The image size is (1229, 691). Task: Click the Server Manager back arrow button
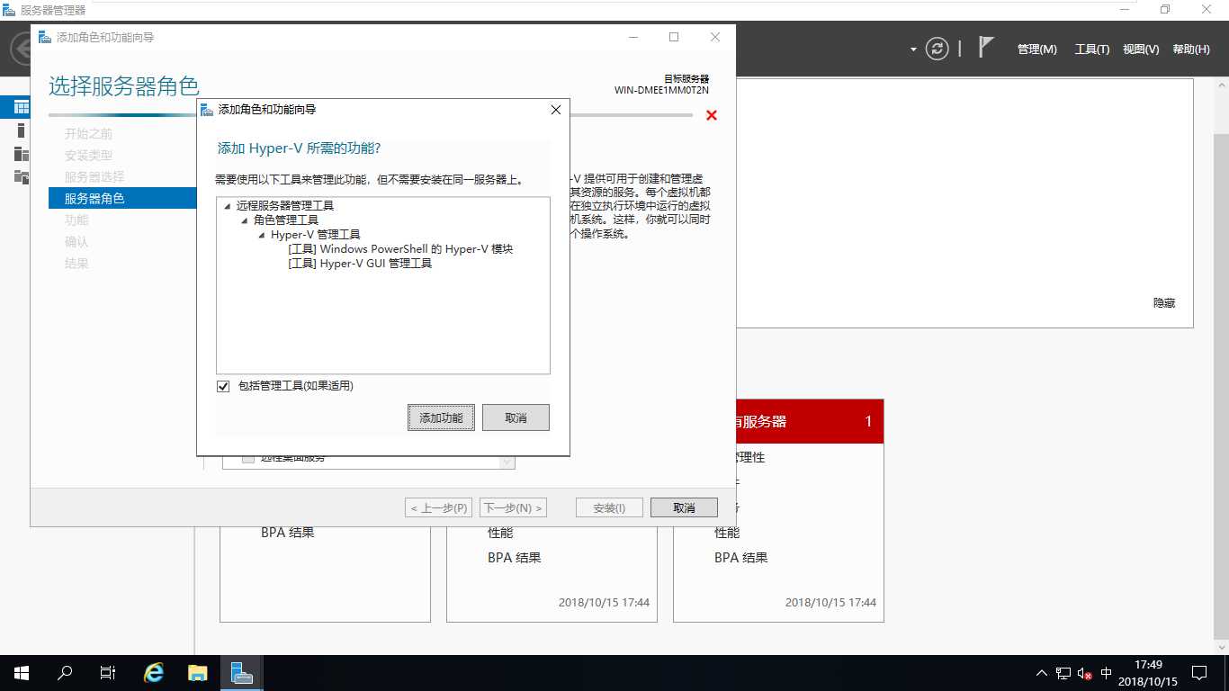(x=19, y=49)
